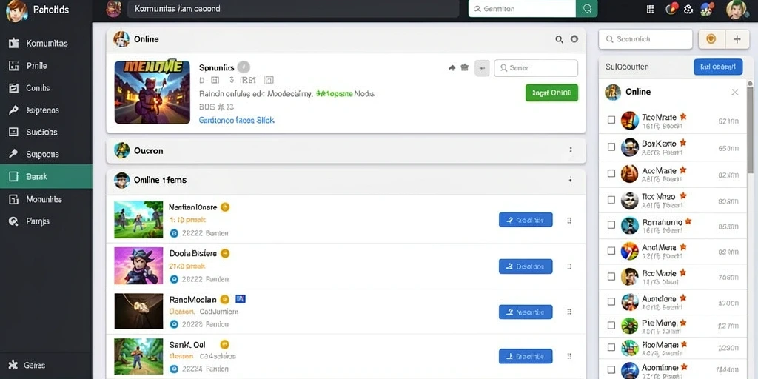
Task: Click the blue button for RanoMocian
Action: (526, 312)
